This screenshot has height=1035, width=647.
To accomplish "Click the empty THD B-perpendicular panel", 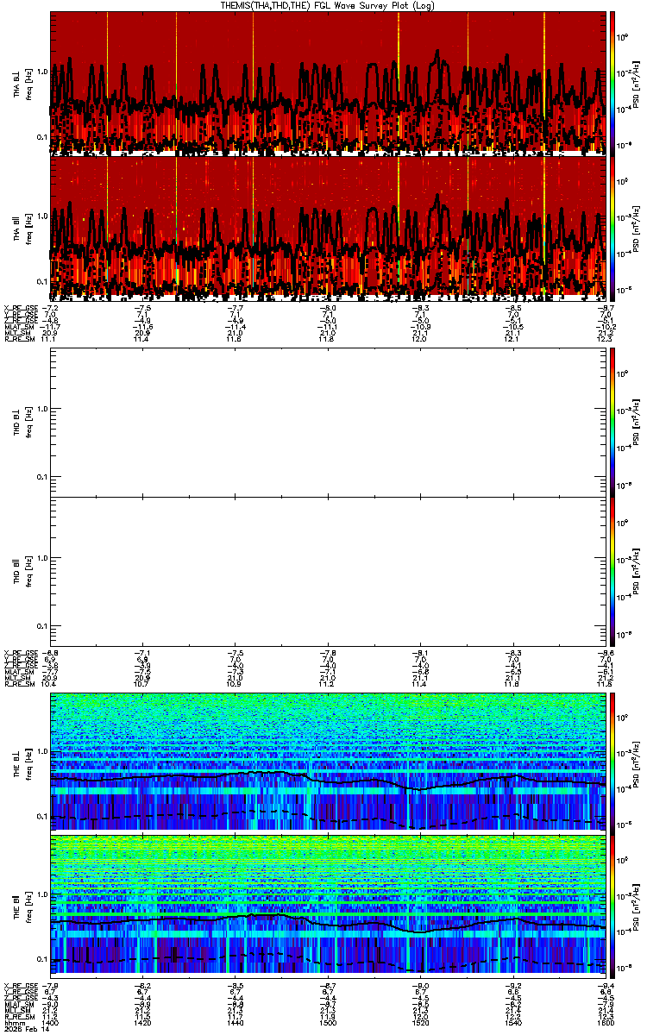I will pyautogui.click(x=328, y=422).
